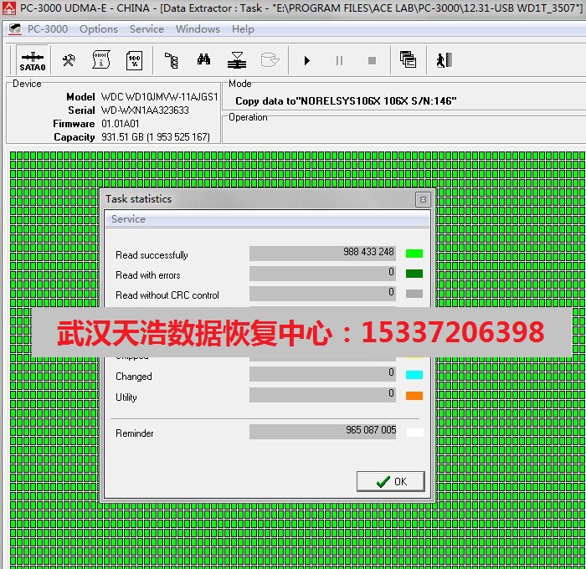Click the binoculars search icon
586x569 pixels.
point(203,60)
